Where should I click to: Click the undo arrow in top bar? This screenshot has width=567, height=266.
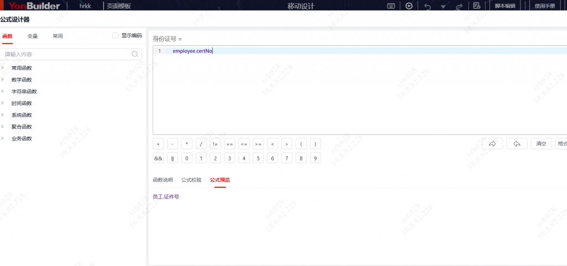click(427, 6)
